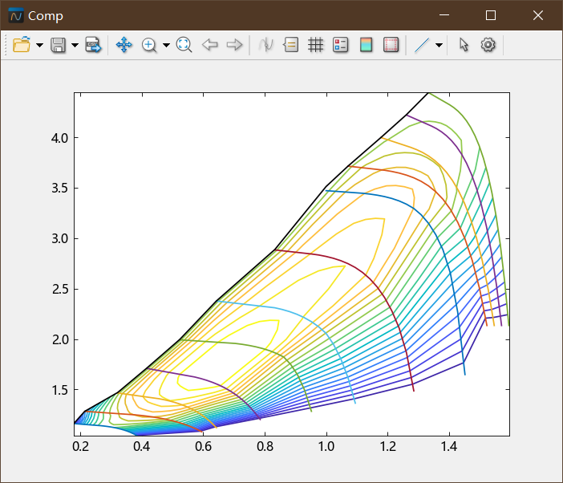Select the zoom in magnifier tool
This screenshot has width=563, height=483.
pyautogui.click(x=149, y=45)
